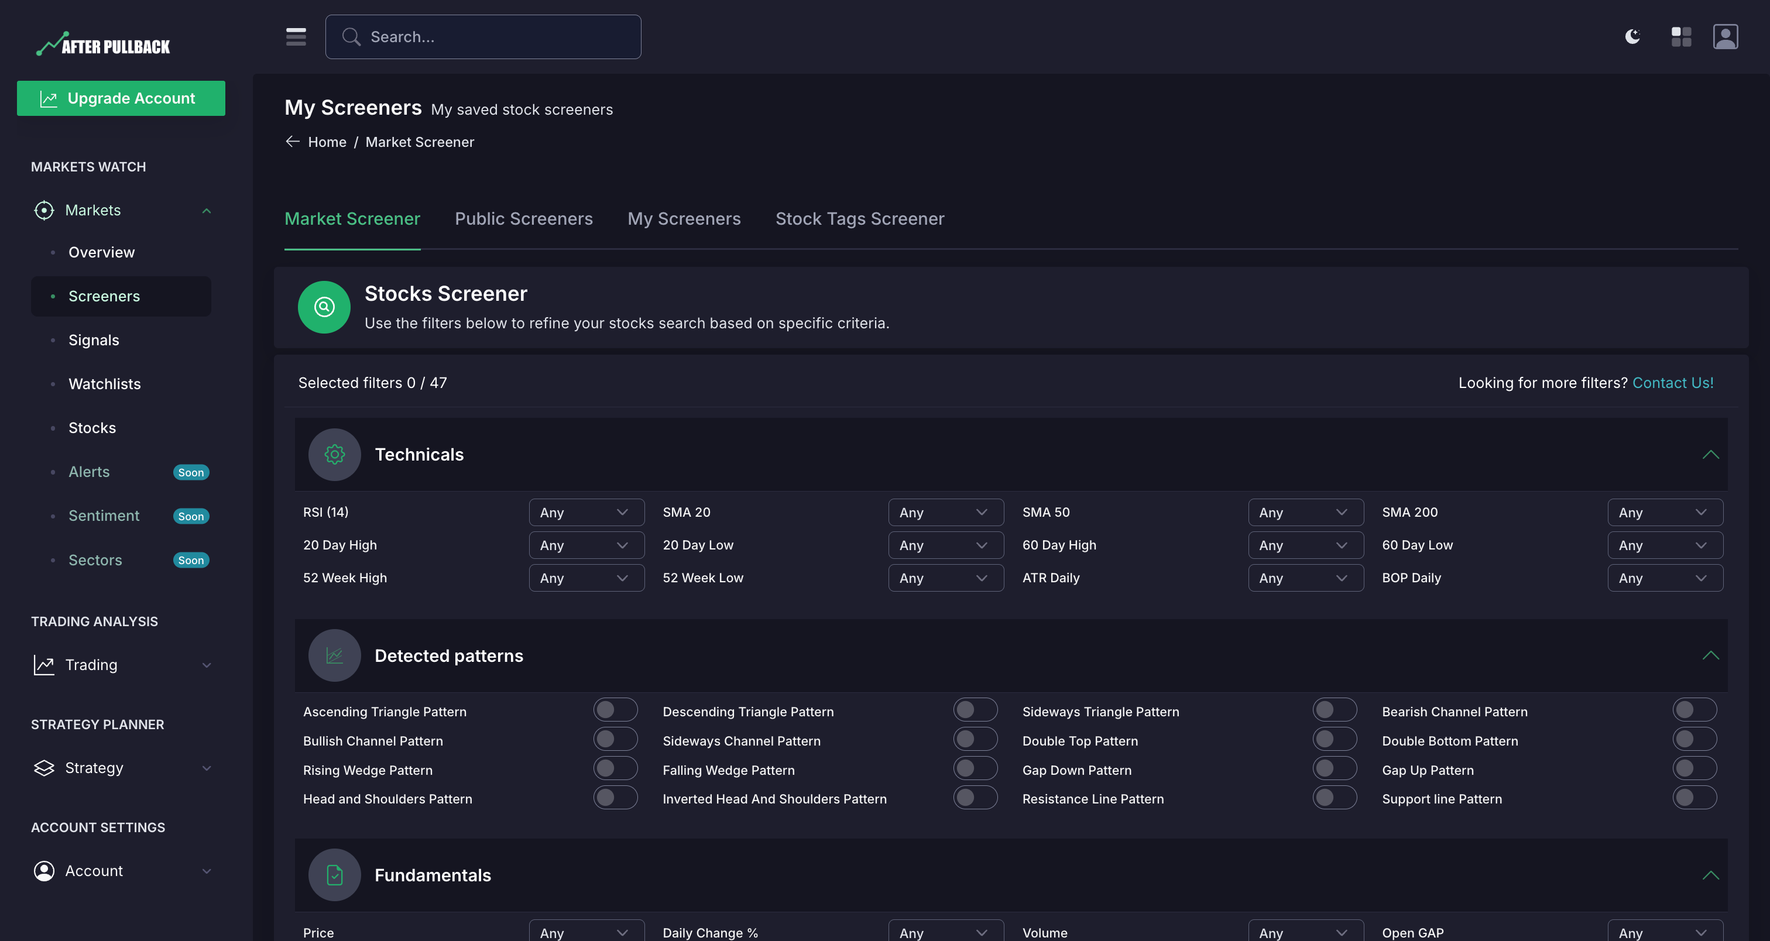Click the back arrow beside Home
The width and height of the screenshot is (1770, 941).
[293, 142]
